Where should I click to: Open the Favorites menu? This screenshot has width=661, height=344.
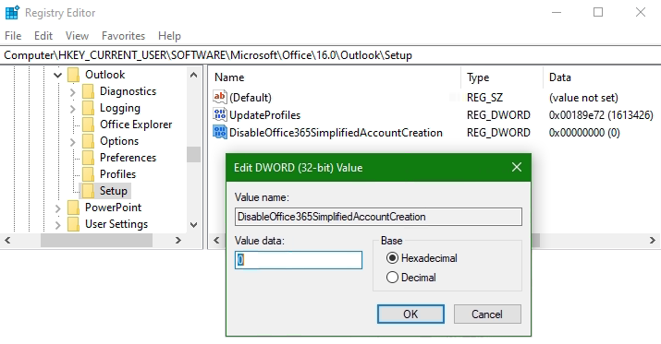pyautogui.click(x=124, y=36)
